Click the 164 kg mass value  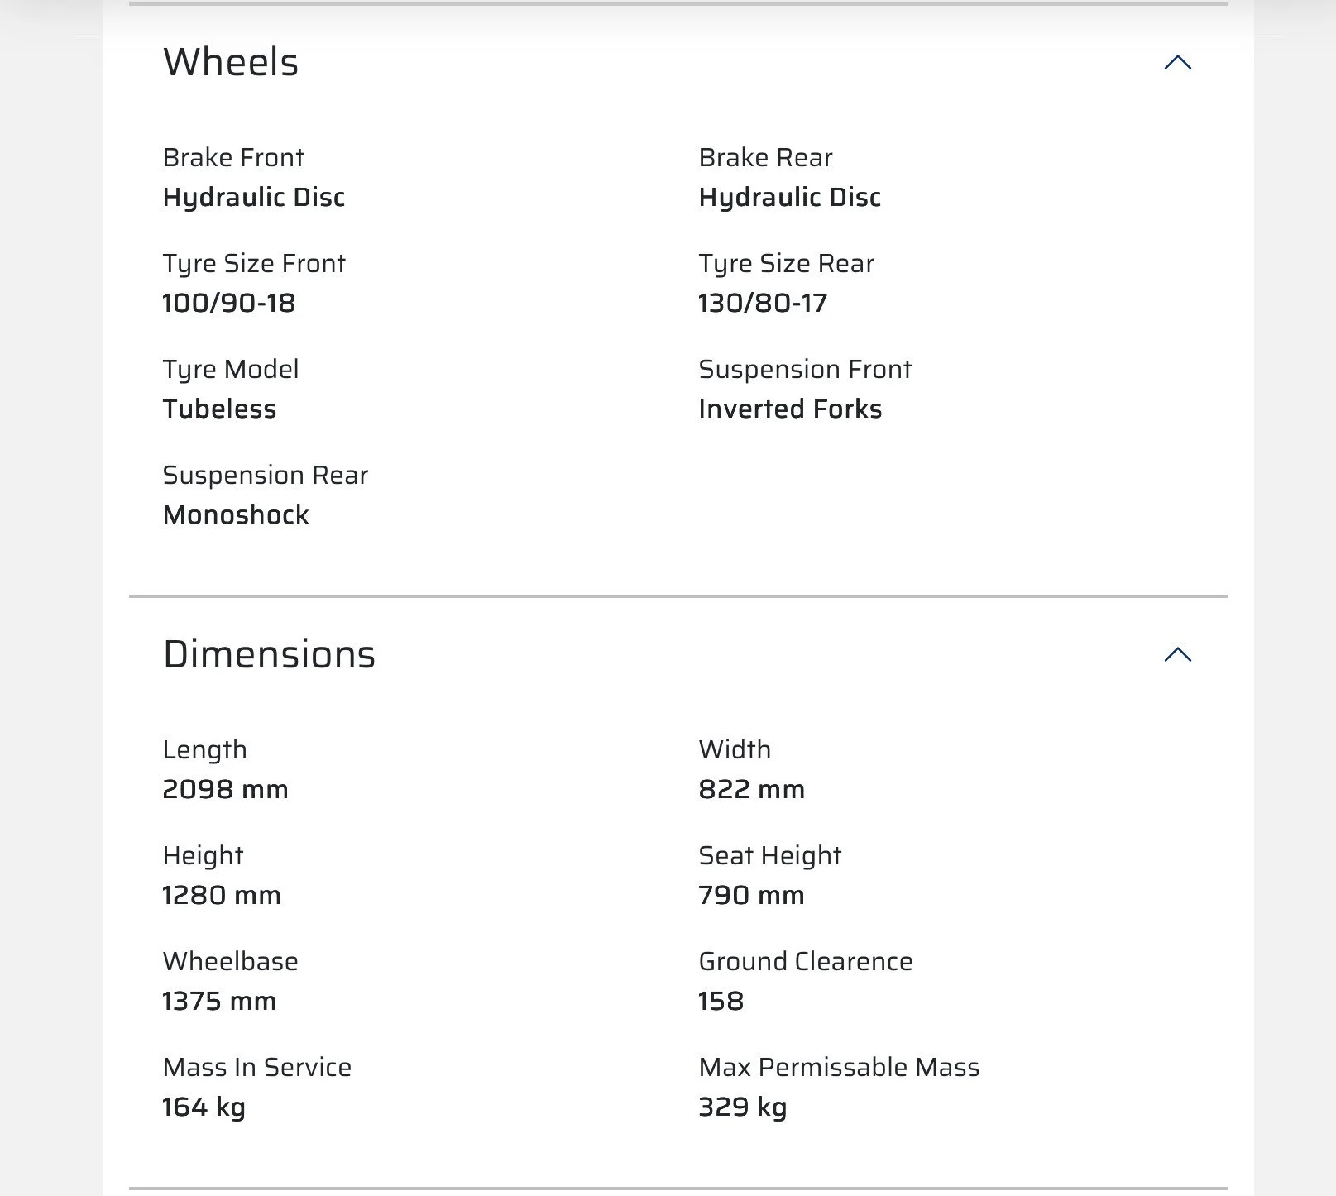tap(204, 1107)
